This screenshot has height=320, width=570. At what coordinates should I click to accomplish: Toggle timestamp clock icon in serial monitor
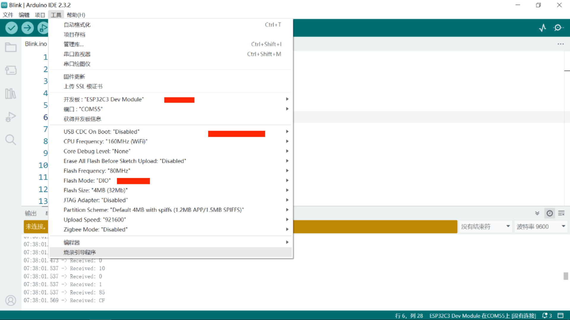[550, 213]
